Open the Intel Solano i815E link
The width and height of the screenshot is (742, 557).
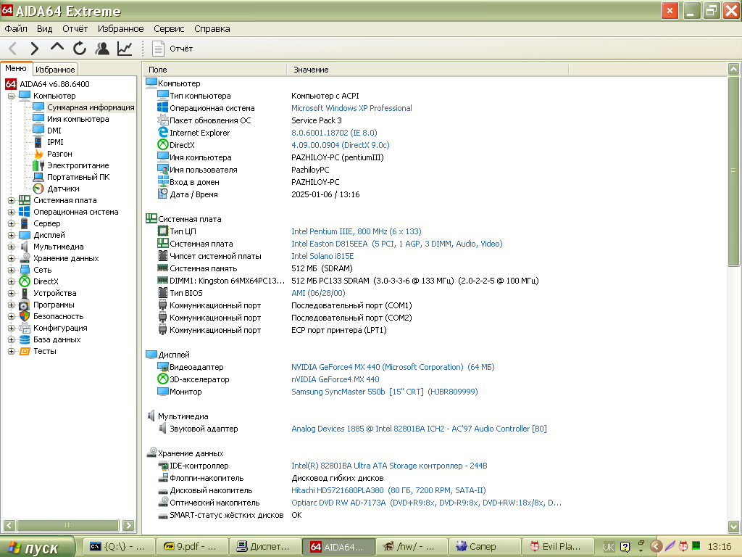322,256
